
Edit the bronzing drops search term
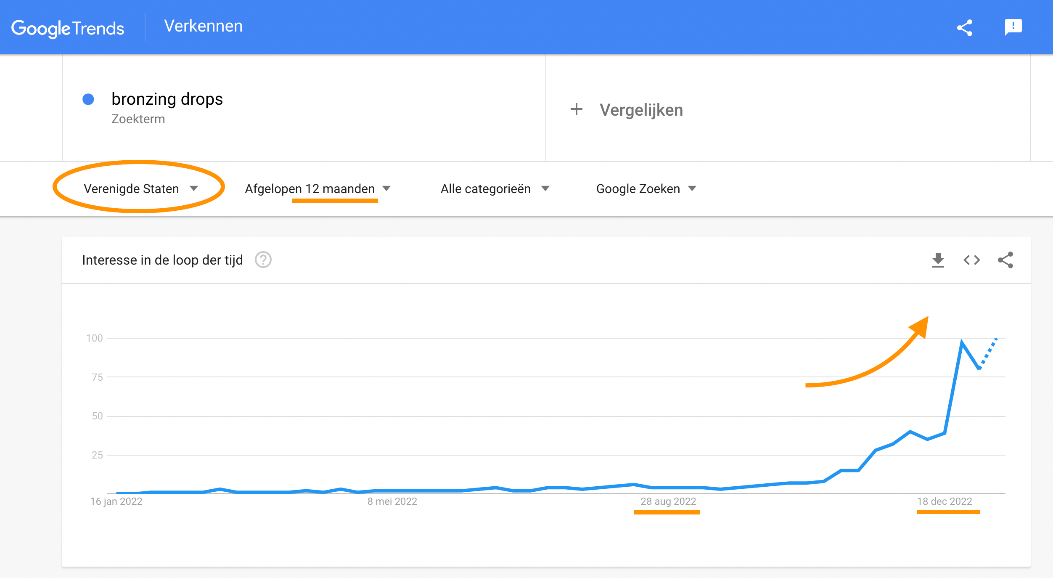[167, 99]
